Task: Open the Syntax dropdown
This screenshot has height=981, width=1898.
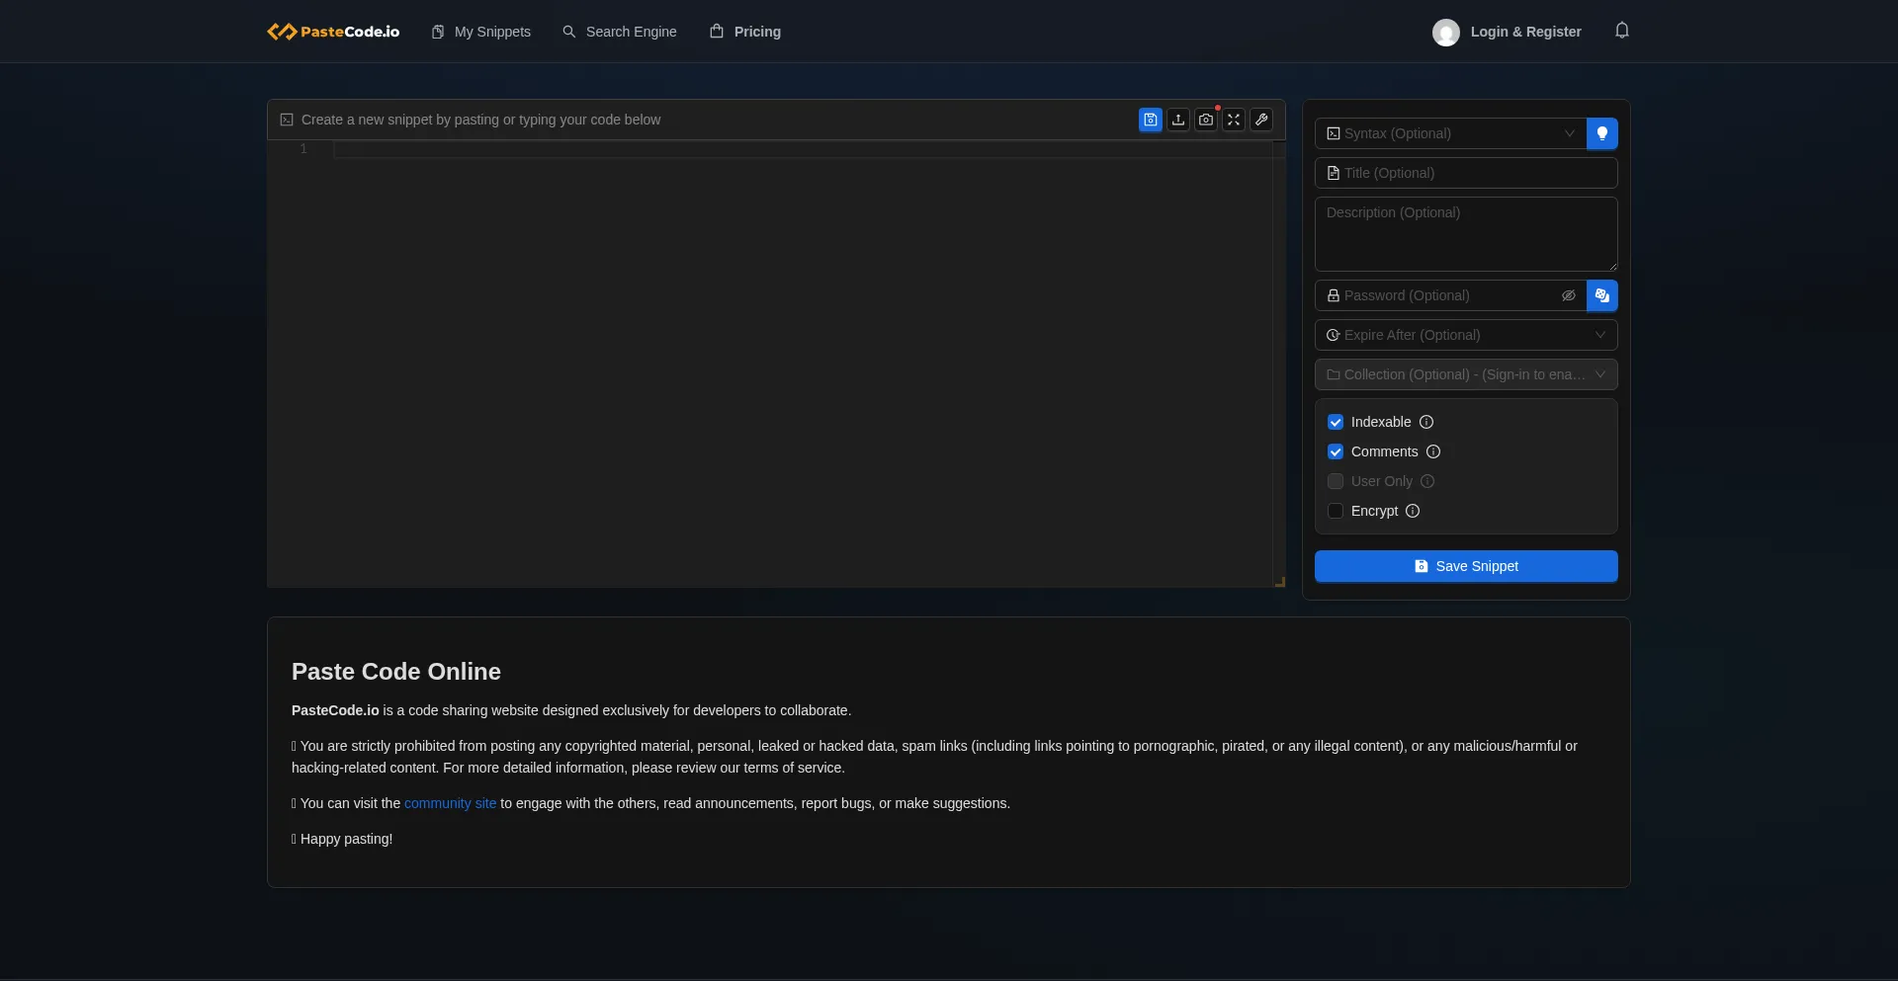Action: pos(1450,133)
